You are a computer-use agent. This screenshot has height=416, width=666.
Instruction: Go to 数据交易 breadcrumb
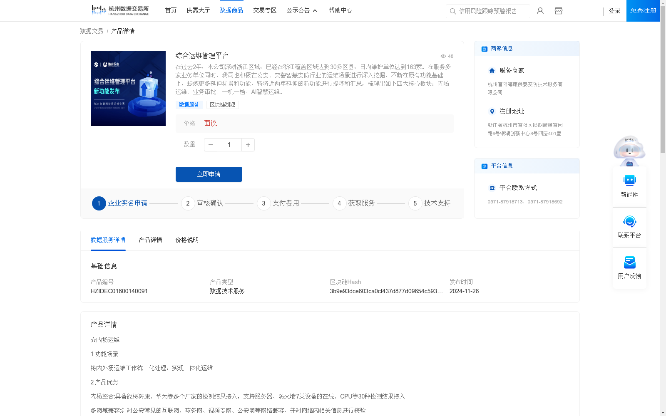pyautogui.click(x=92, y=31)
